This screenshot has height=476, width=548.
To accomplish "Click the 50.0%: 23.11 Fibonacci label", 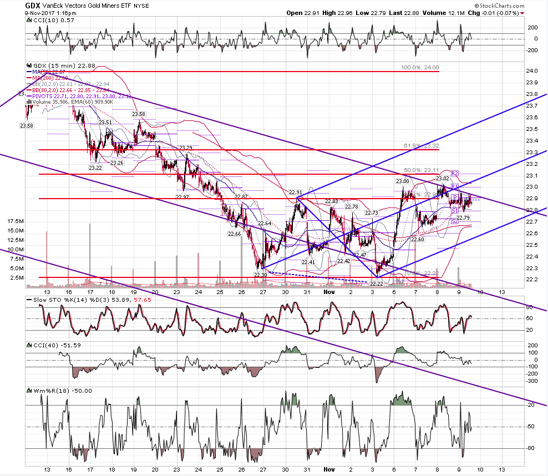I will pyautogui.click(x=422, y=170).
